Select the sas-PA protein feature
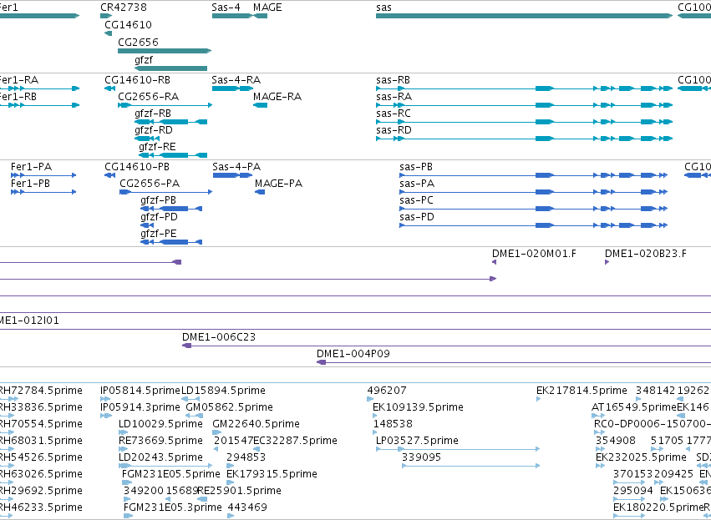 [x=533, y=192]
